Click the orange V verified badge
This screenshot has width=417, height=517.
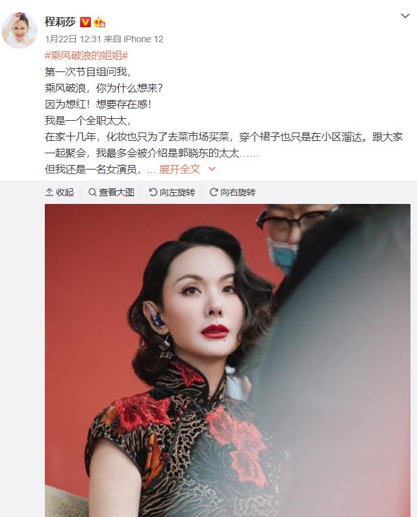point(85,22)
